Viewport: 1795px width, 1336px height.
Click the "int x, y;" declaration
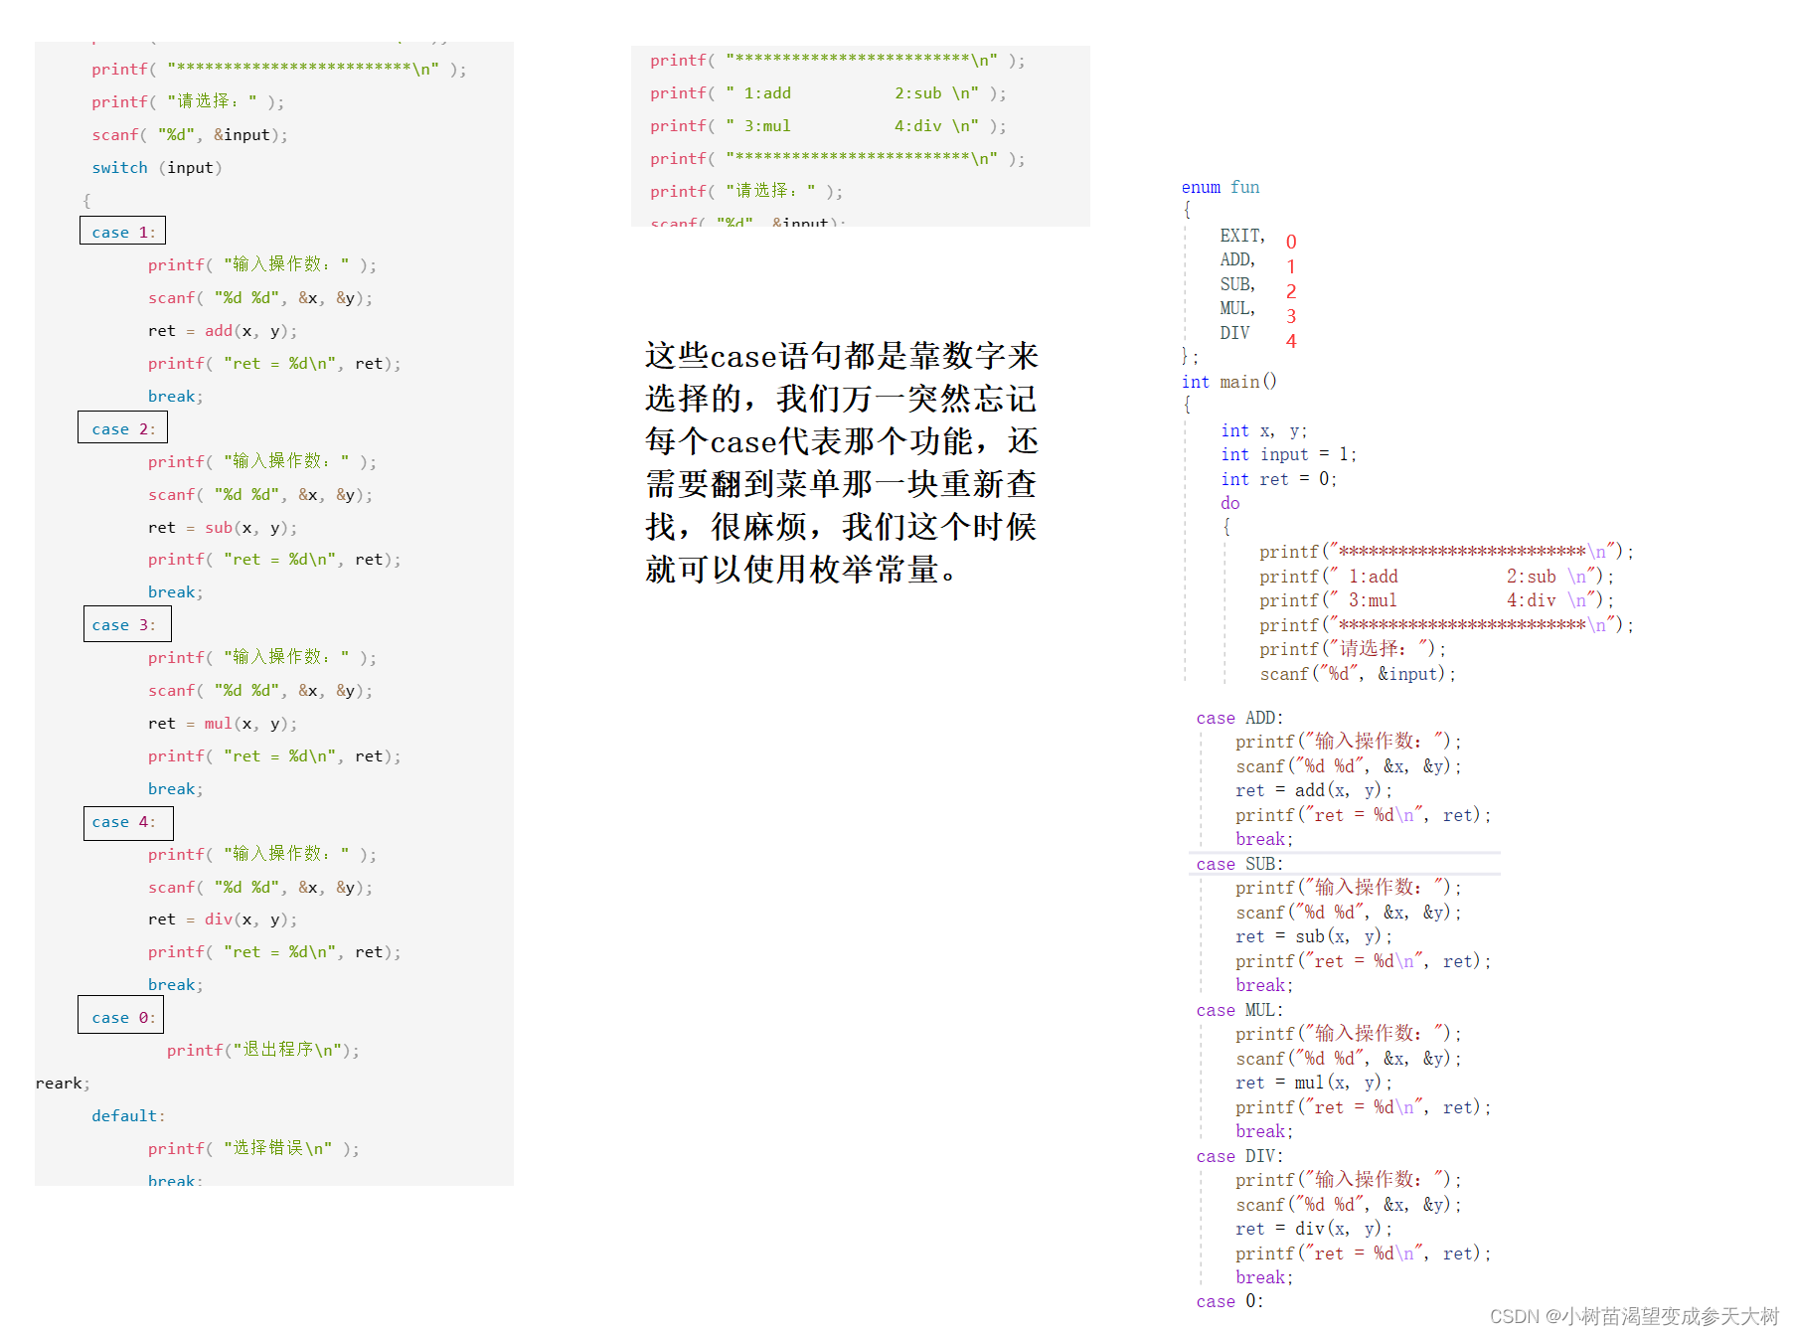(x=1264, y=430)
